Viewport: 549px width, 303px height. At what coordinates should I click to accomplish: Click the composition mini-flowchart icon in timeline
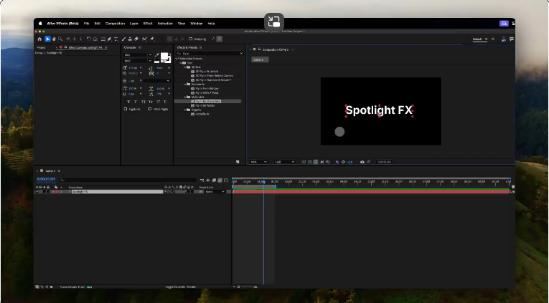click(202, 181)
